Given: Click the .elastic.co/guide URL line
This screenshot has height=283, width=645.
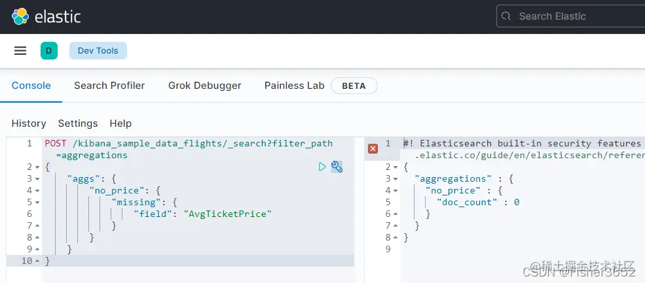Looking at the screenshot, I should [x=530, y=156].
